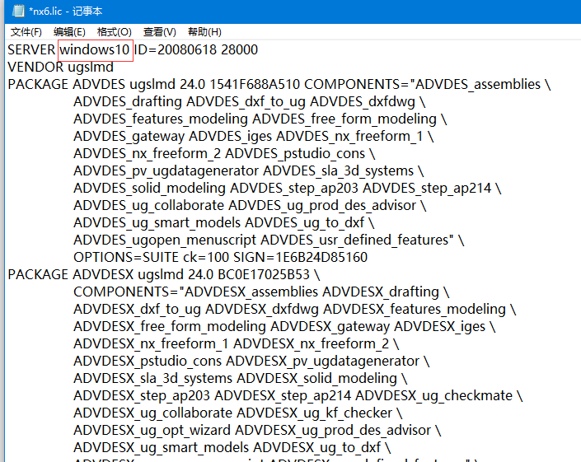Click 'ADVDES_dxfdwg' text
Image resolution: width=581 pixels, height=462 pixels.
(x=363, y=101)
